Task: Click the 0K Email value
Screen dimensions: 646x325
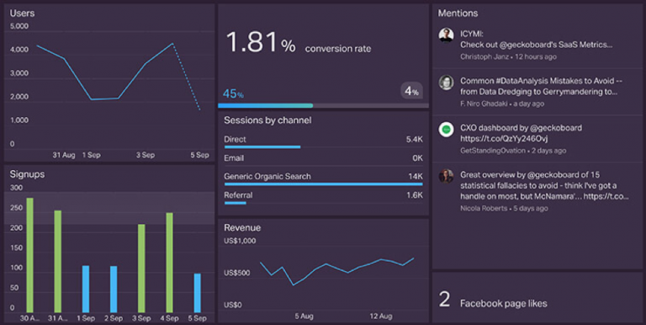Action: pyautogui.click(x=417, y=158)
